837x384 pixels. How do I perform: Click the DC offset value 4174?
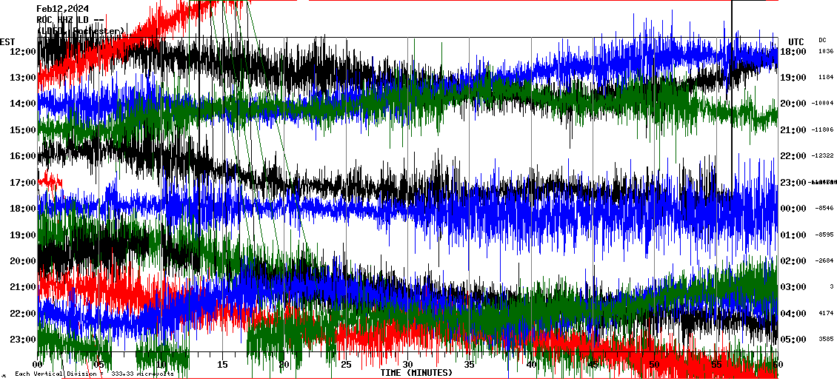[826, 314]
